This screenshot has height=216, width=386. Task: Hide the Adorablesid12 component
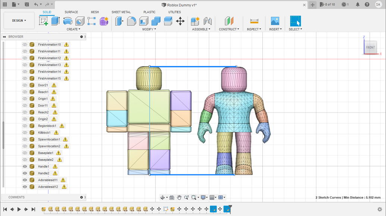click(25, 187)
